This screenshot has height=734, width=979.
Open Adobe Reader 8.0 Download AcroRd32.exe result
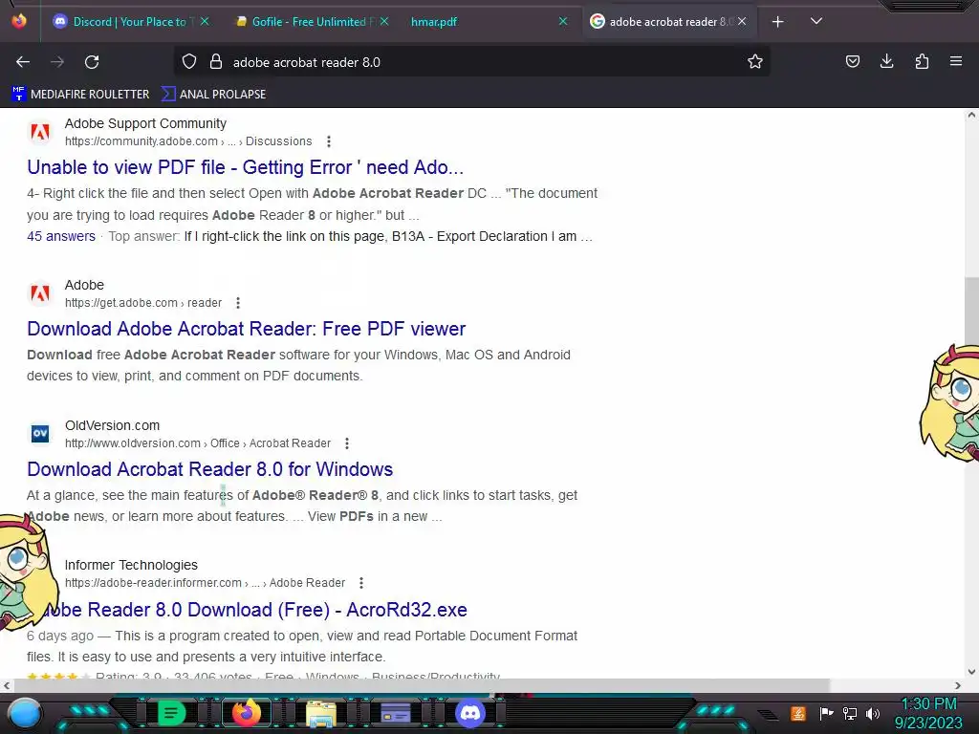[256, 610]
